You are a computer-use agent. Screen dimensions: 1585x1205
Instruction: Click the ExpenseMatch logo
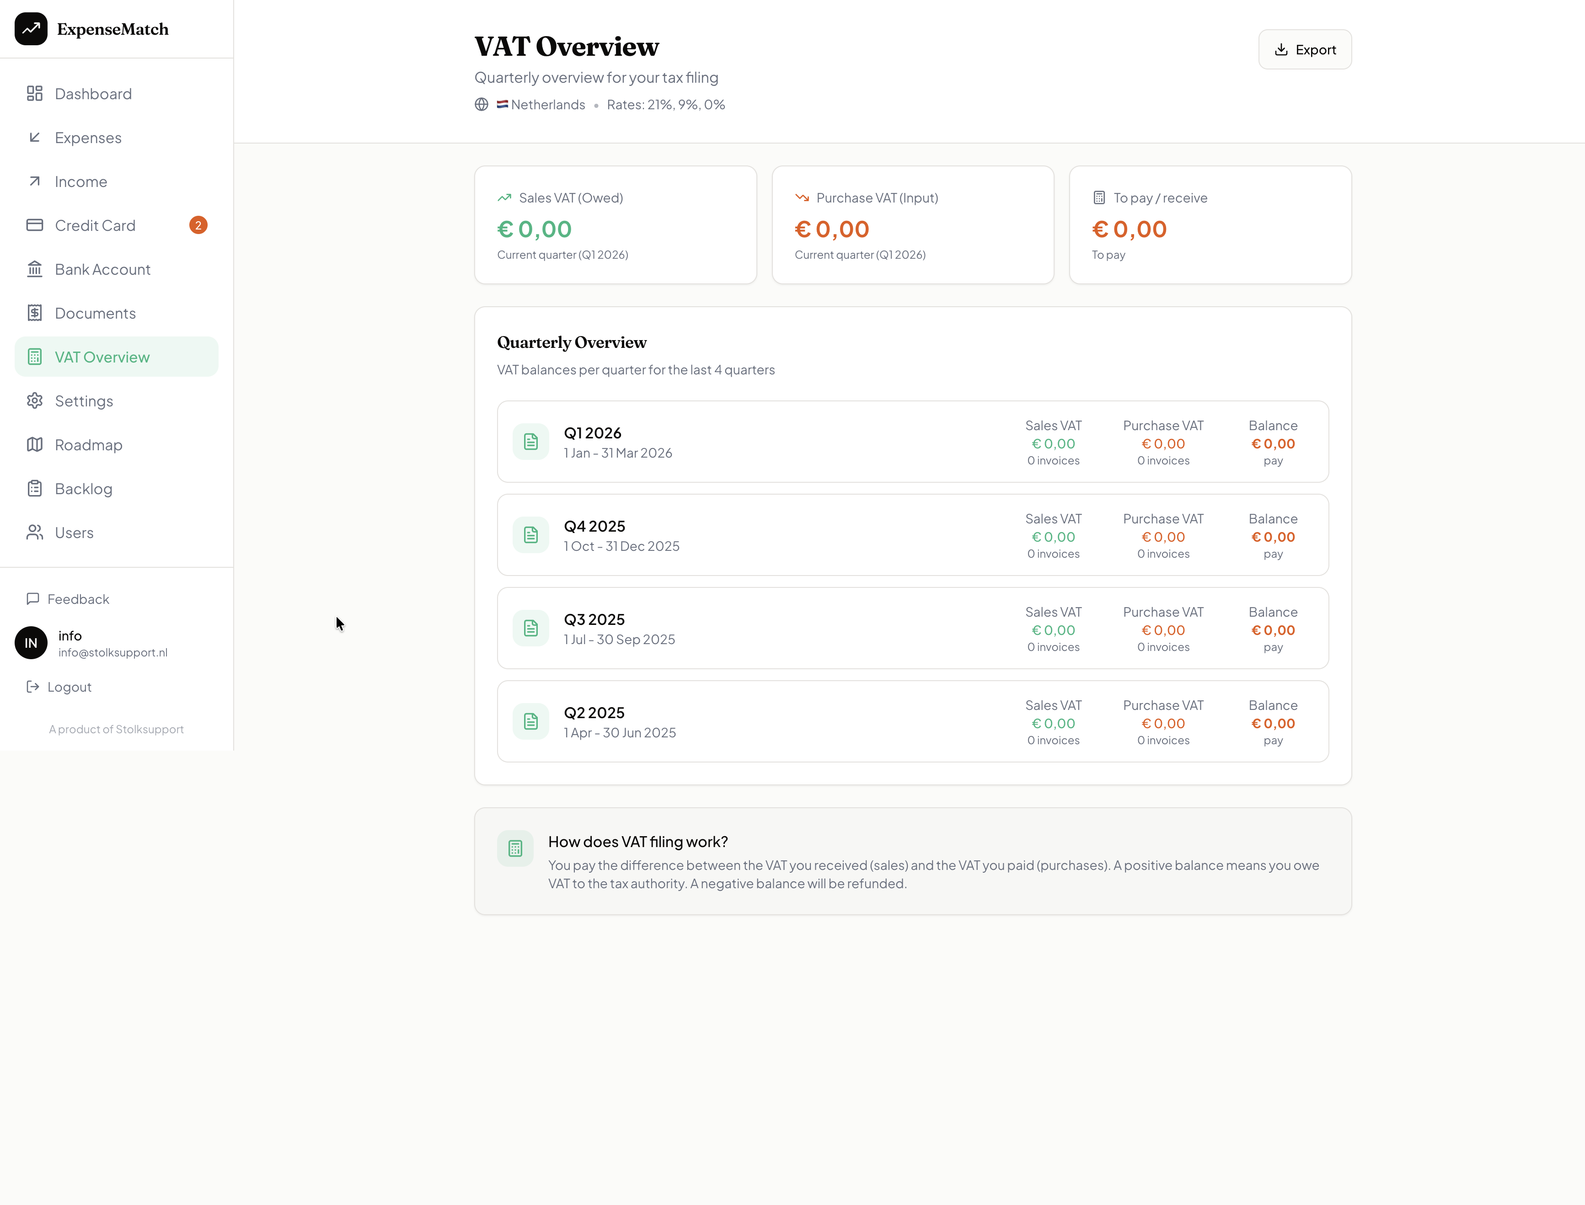(x=91, y=29)
